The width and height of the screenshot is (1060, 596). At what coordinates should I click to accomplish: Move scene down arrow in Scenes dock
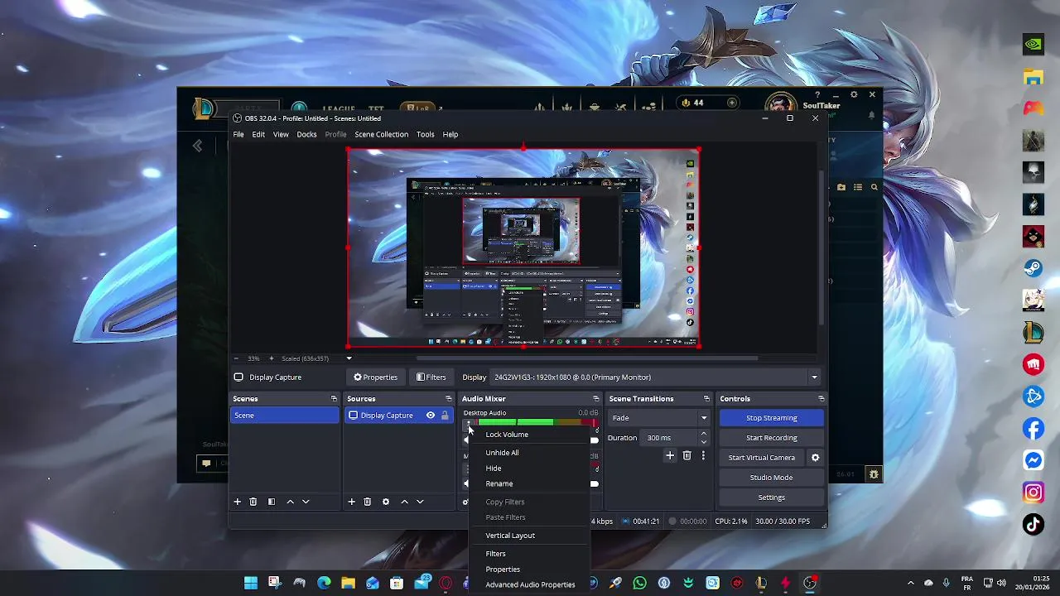pyautogui.click(x=306, y=502)
